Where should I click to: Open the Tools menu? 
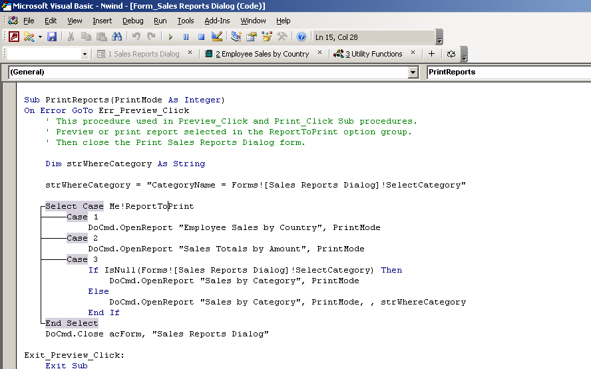(186, 21)
